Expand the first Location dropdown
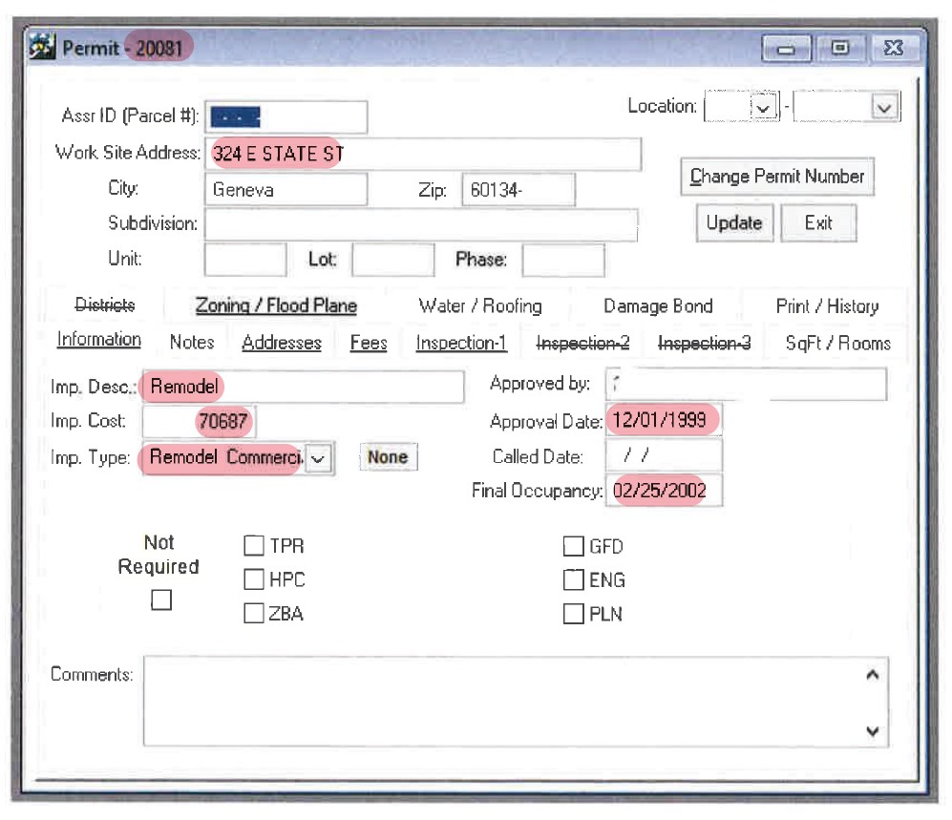Image resolution: width=952 pixels, height=820 pixels. coord(763,108)
